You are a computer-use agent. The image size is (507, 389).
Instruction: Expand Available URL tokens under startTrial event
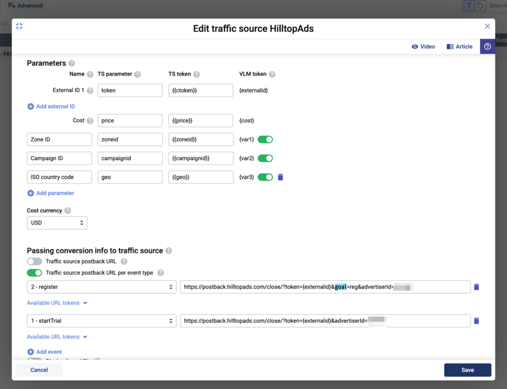coord(57,337)
